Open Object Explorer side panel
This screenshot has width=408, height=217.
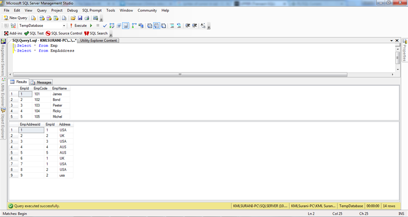click(3, 124)
